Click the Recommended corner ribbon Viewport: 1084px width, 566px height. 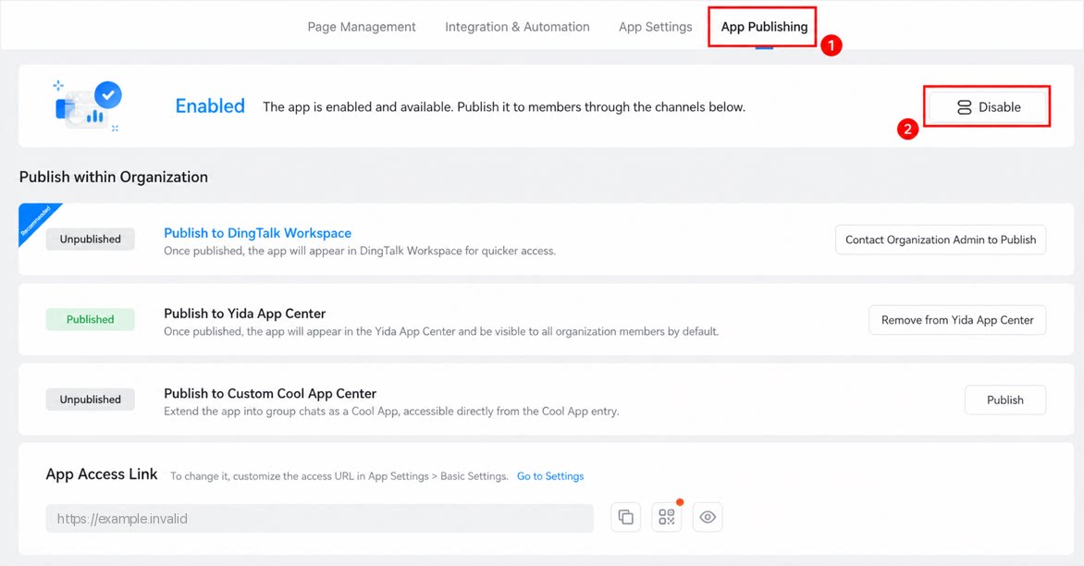click(38, 222)
